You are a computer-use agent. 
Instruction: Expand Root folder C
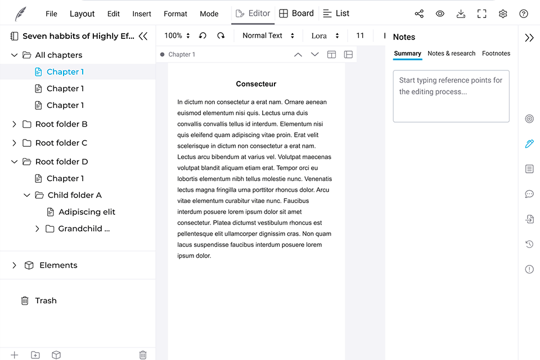14,143
